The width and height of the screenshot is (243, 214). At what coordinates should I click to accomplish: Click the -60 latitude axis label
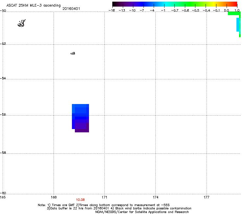pos(3,193)
